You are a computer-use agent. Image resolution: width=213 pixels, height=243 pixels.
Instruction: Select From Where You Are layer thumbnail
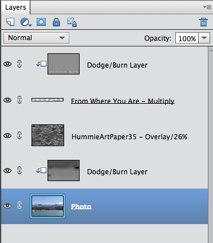[x=48, y=100]
